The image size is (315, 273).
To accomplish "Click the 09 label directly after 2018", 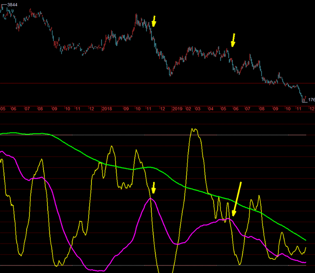I will pyautogui.click(x=126, y=109).
